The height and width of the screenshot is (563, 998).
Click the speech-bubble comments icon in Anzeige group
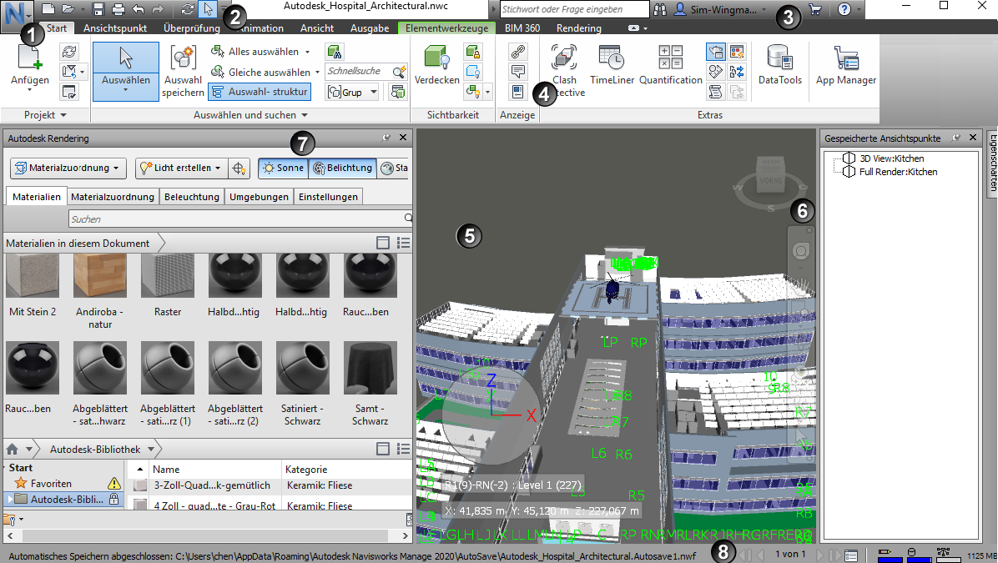coord(518,71)
